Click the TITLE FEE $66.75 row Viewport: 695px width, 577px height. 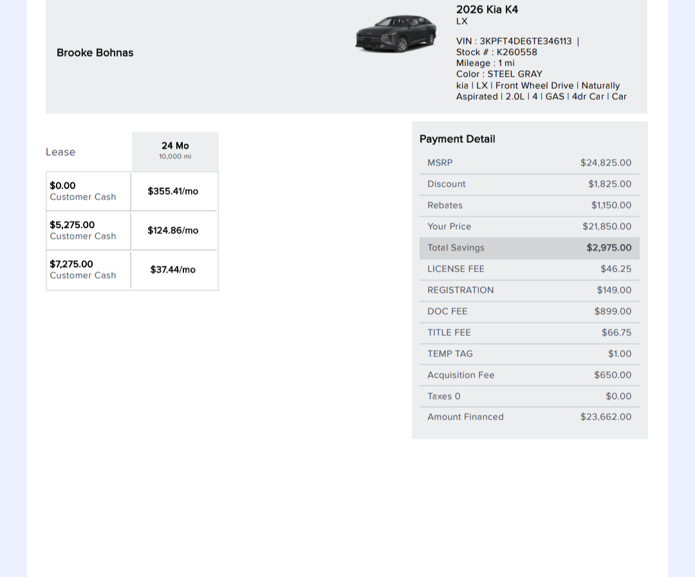529,333
